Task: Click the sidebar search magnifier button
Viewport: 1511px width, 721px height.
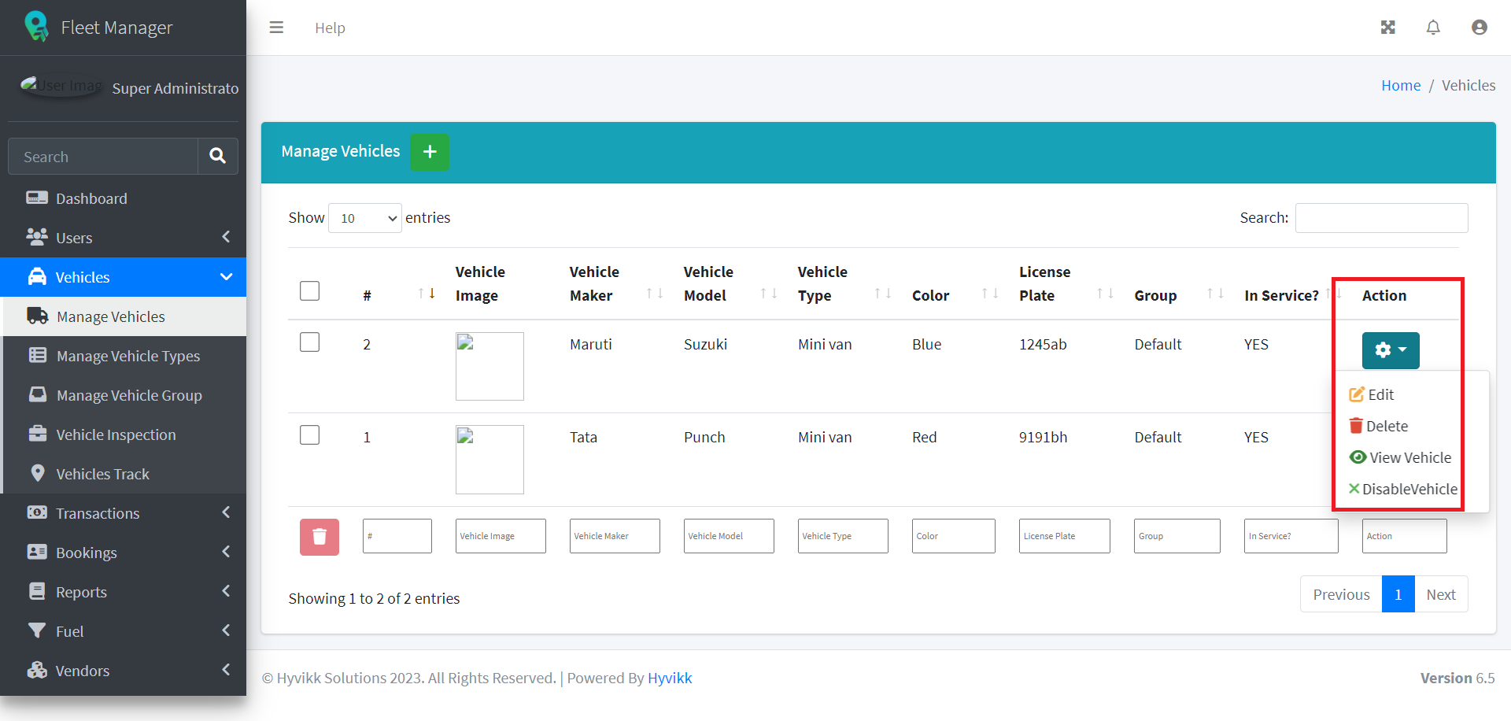Action: click(218, 157)
